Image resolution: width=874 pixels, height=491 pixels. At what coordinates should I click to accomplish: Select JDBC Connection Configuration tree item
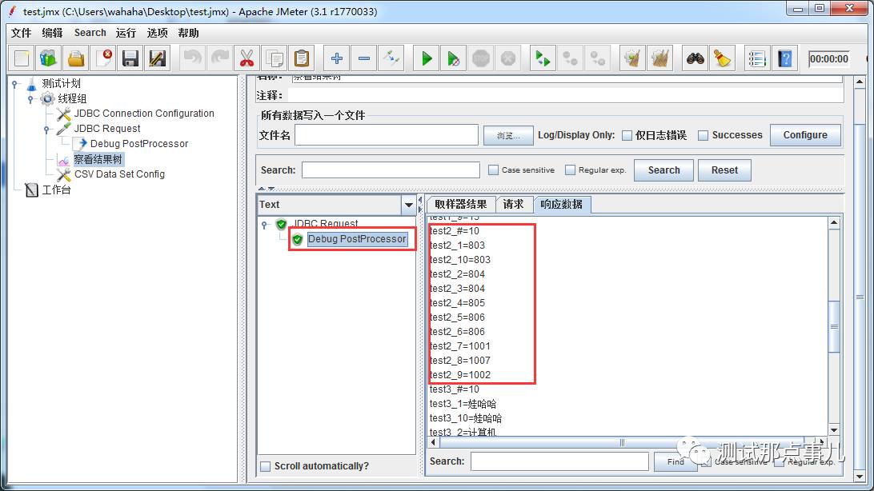pos(144,114)
